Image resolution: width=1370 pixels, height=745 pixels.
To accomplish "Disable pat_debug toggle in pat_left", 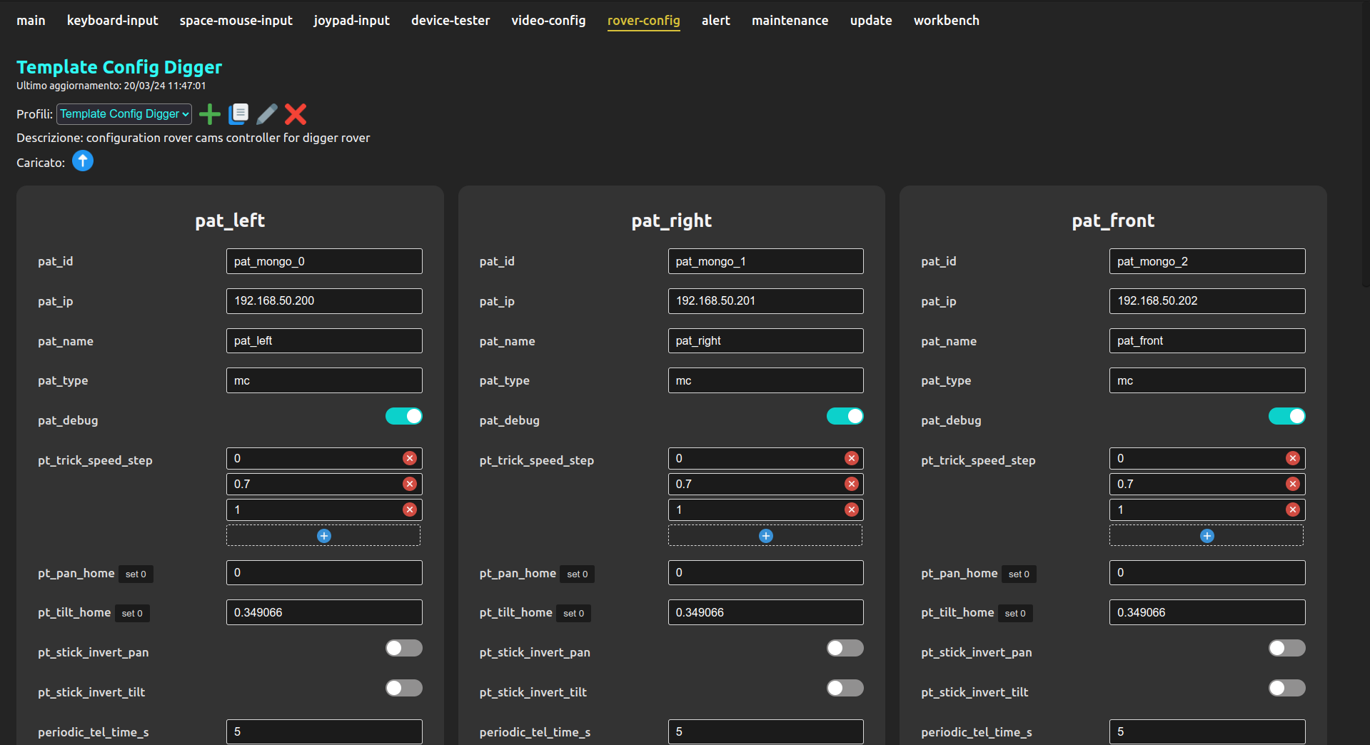I will tap(404, 416).
